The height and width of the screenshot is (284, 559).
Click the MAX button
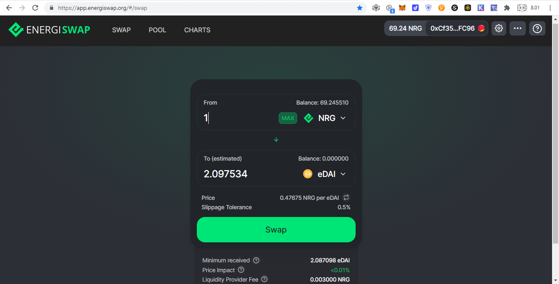288,118
